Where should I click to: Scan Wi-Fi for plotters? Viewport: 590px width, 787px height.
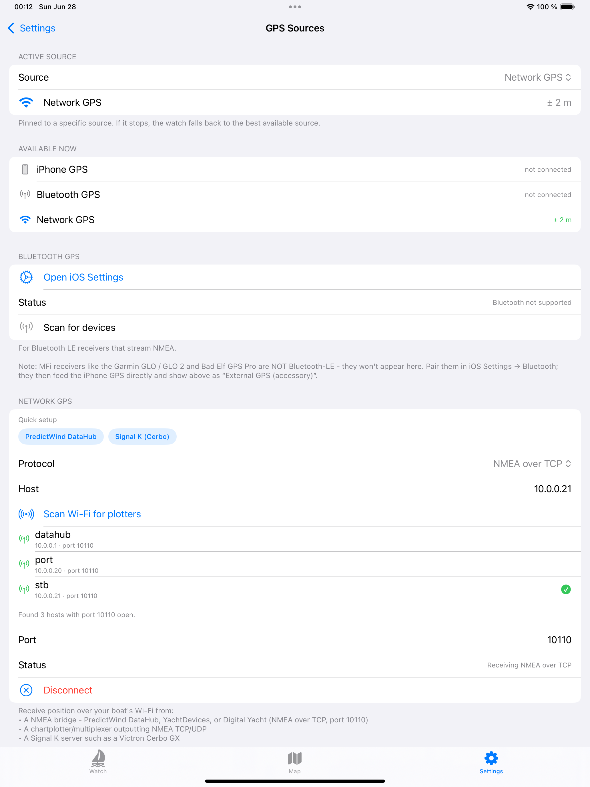[92, 514]
